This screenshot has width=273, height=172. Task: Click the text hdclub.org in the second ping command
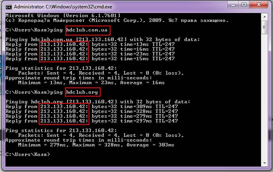click(82, 92)
